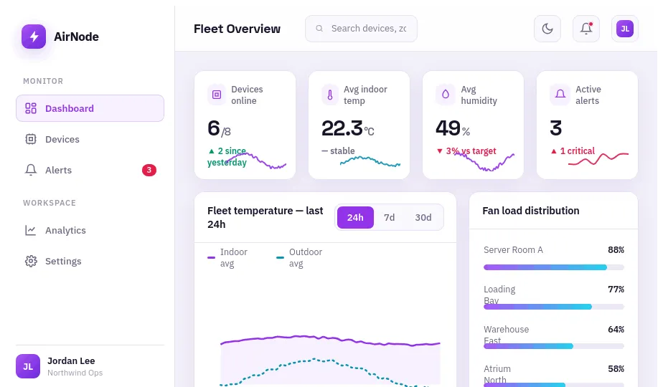This screenshot has width=663, height=387.
Task: Switch chart range to 7d
Action: coord(389,218)
